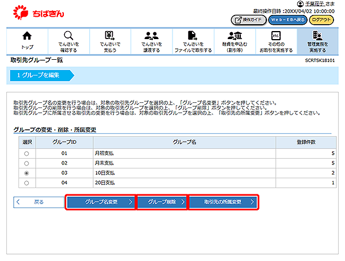Select radio button for group 01

pos(26,154)
